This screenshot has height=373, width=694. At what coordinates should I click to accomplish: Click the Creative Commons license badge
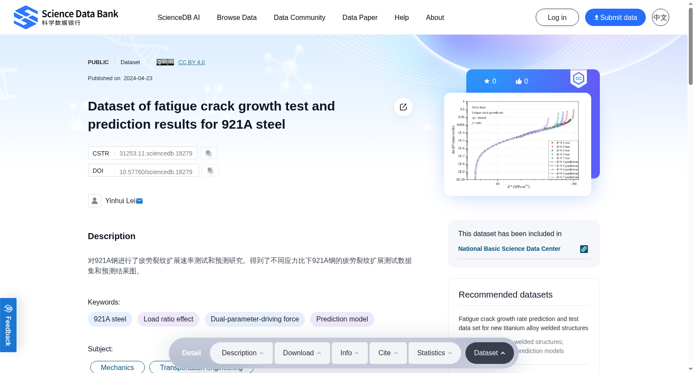165,62
